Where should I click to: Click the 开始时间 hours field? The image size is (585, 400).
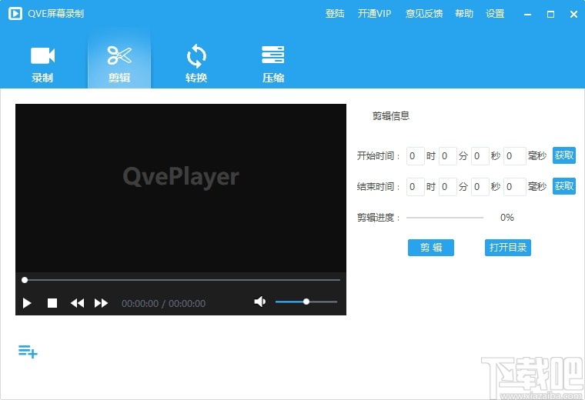click(415, 156)
